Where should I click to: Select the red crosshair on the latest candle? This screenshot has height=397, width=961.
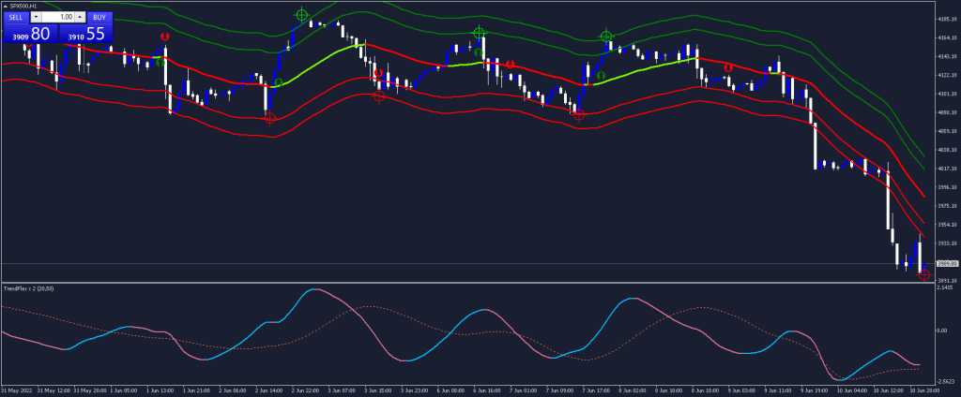924,274
